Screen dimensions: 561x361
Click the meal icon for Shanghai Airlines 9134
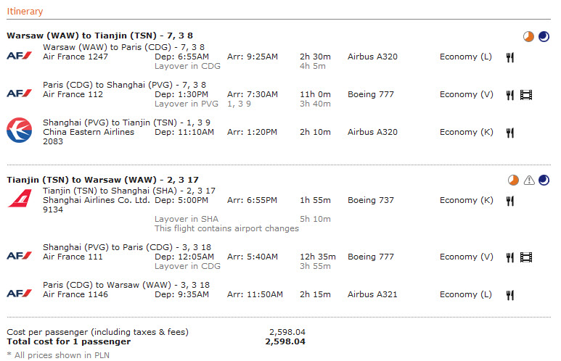tap(510, 201)
